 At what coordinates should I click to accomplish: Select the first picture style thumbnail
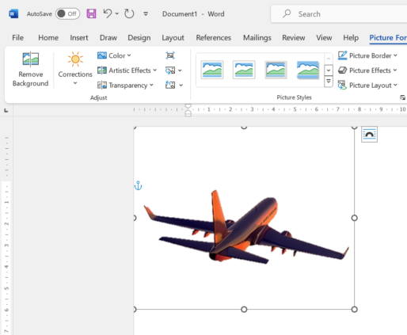pos(212,70)
